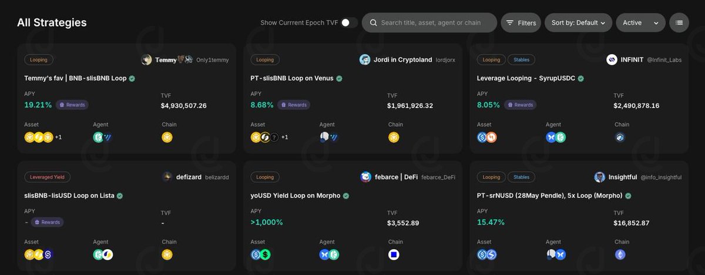Click the >1,000% APY value
This screenshot has height=275, width=705.
pyautogui.click(x=267, y=223)
